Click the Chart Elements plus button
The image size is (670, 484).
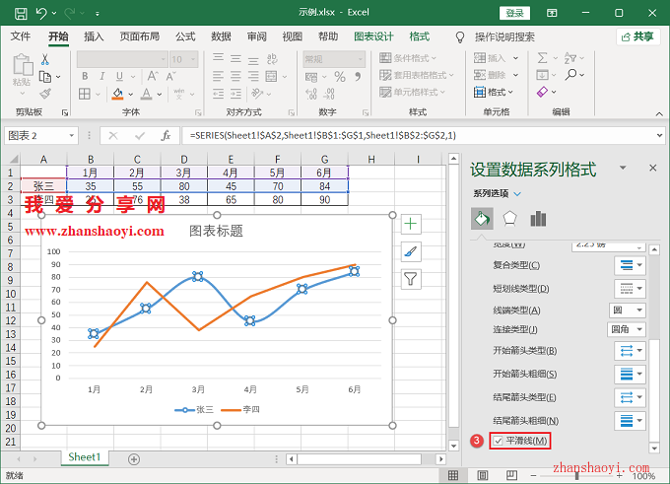pos(411,224)
